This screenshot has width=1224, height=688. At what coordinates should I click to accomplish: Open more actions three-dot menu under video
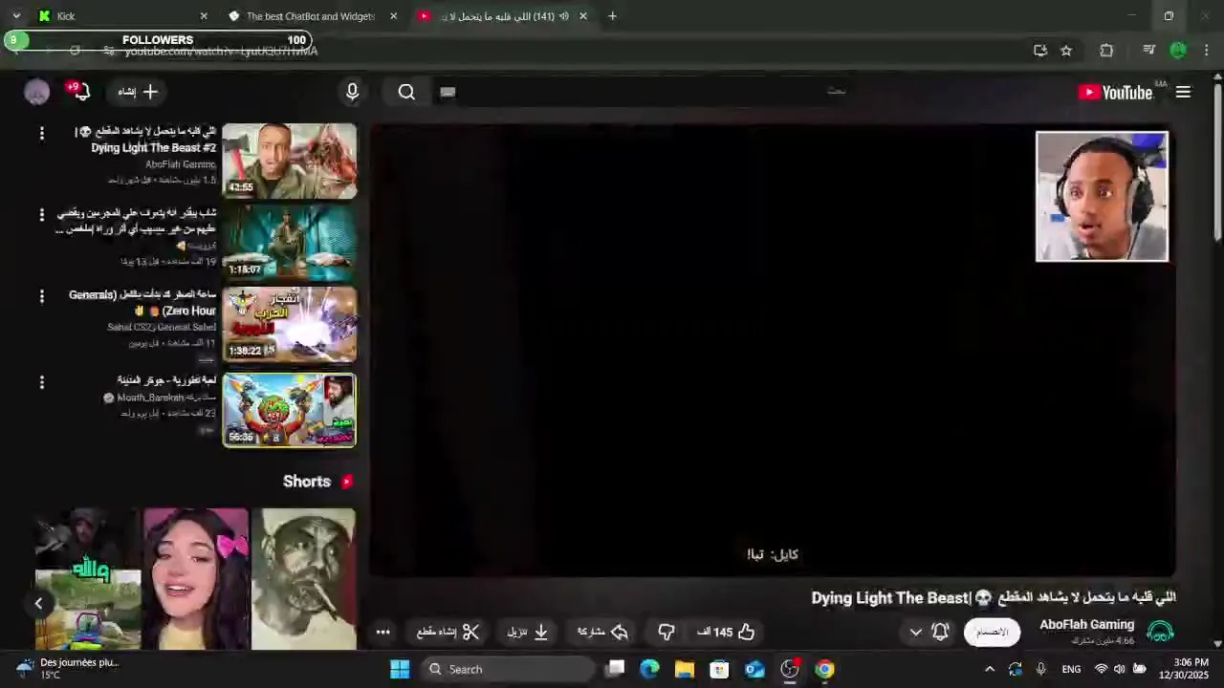382,632
